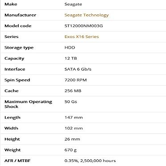Click the Storage type value HDD
Screen dimensions: 166x166
70,48
